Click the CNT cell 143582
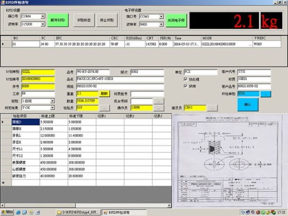The image size is (288, 216). [x=151, y=44]
